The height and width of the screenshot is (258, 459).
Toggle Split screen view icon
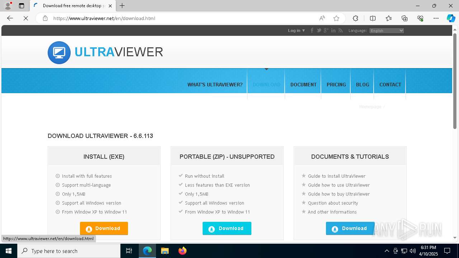373,18
